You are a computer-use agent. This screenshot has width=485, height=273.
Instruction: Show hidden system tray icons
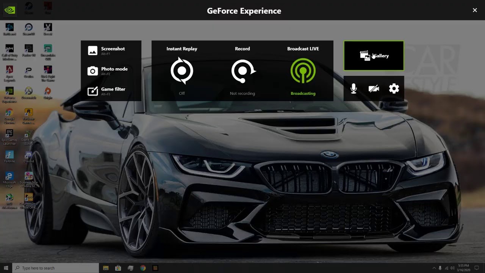tap(434, 268)
